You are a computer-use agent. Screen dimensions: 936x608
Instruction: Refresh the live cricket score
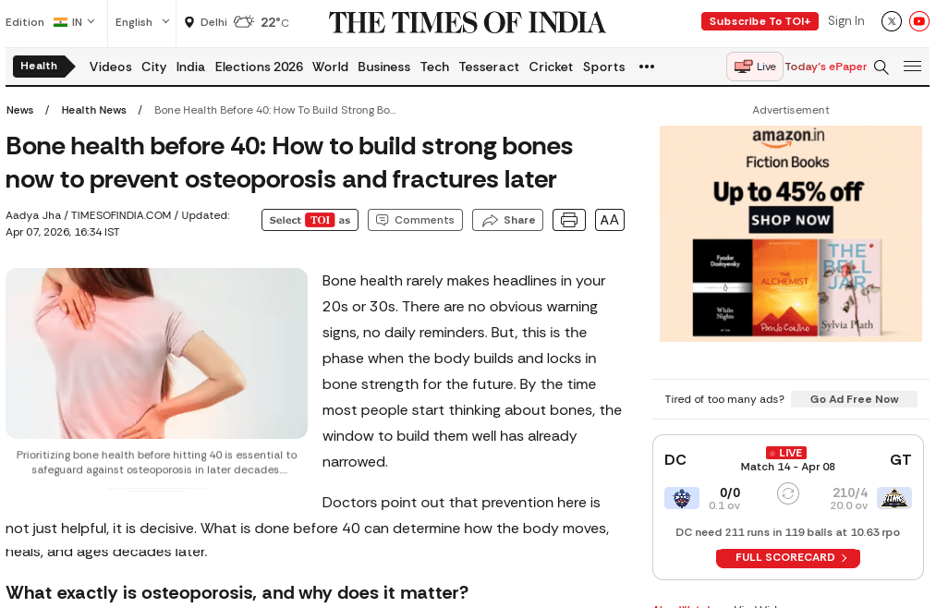(788, 493)
